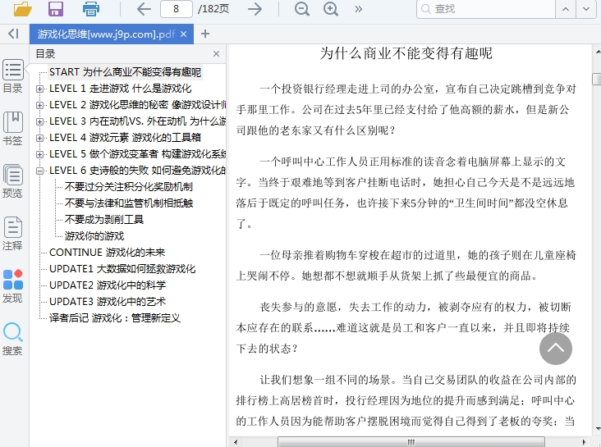Open 译者后记 游戏化：管理新定义 entry

pos(115,318)
